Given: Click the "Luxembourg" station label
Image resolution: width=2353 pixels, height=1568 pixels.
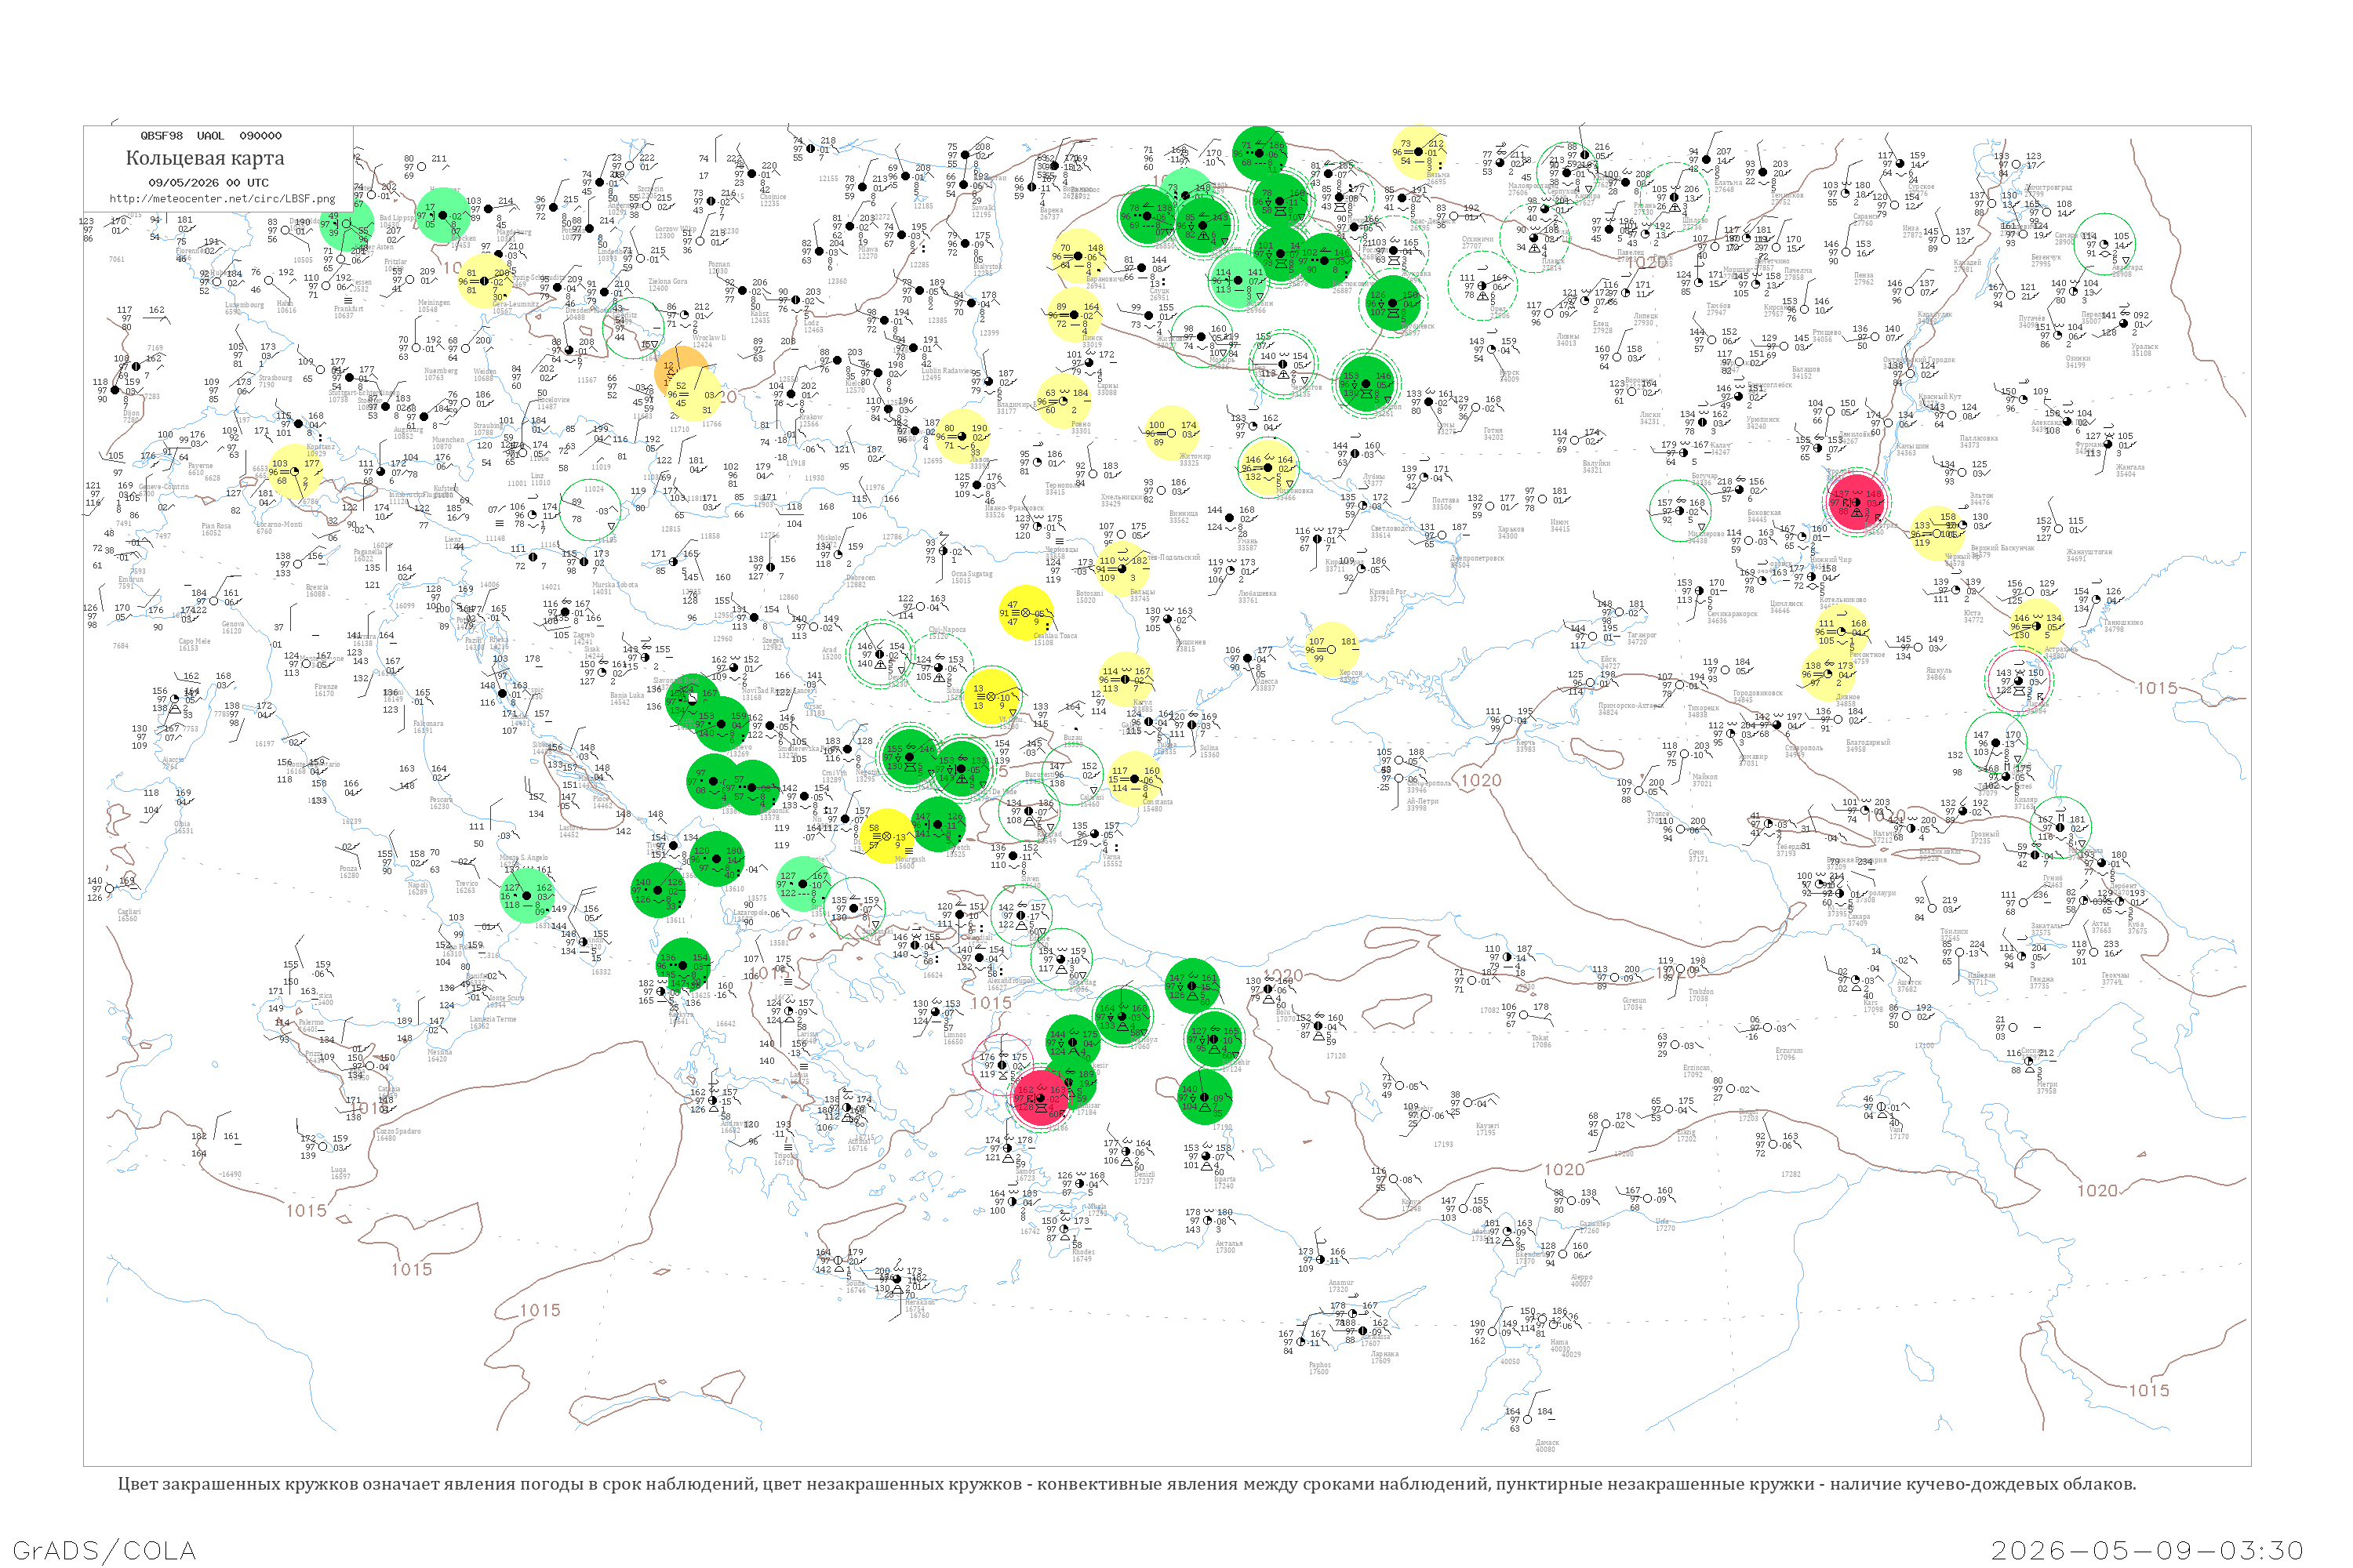Looking at the screenshot, I should click(x=244, y=305).
